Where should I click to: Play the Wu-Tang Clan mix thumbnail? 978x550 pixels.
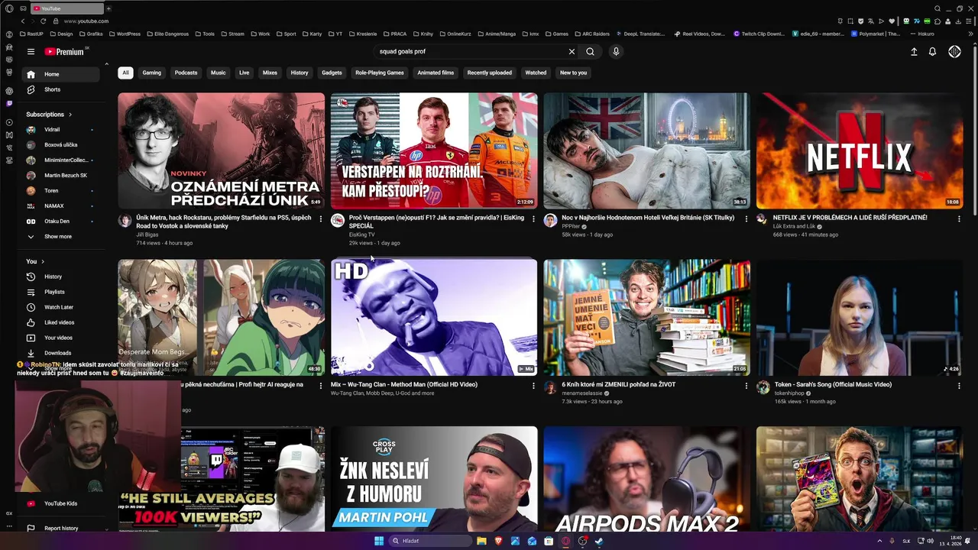(434, 318)
